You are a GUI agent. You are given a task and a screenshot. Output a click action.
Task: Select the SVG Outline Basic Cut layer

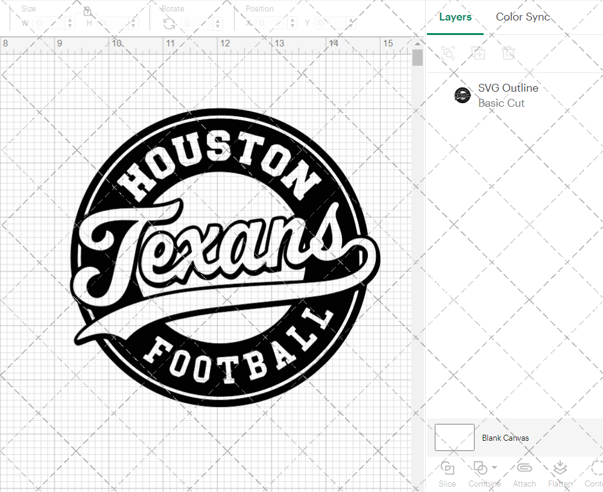click(508, 95)
